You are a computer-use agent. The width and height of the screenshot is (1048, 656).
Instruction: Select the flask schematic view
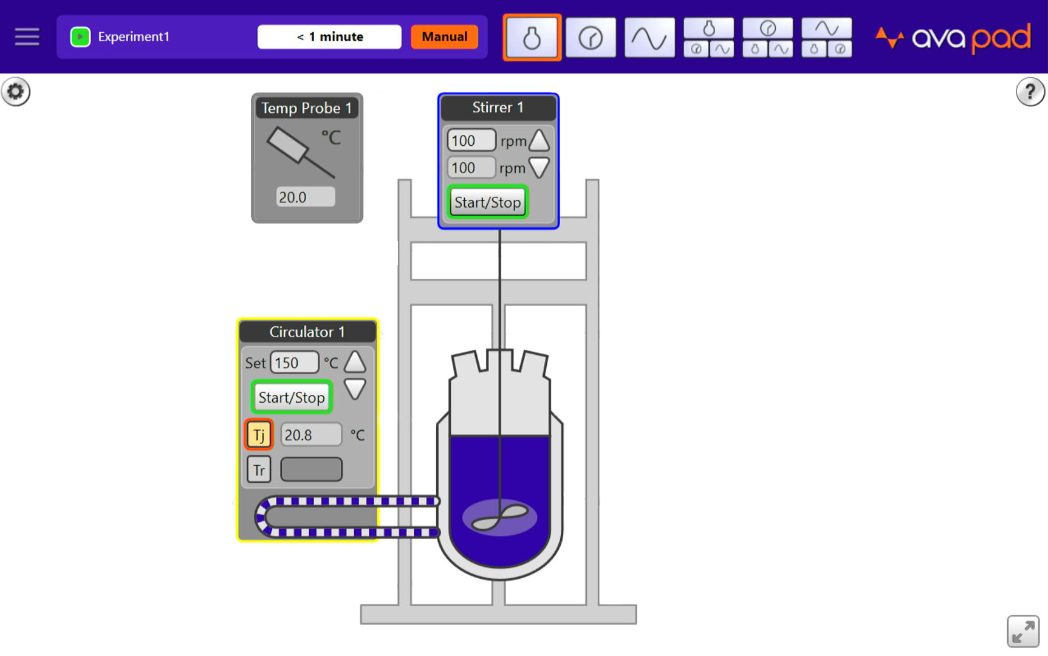pos(532,38)
